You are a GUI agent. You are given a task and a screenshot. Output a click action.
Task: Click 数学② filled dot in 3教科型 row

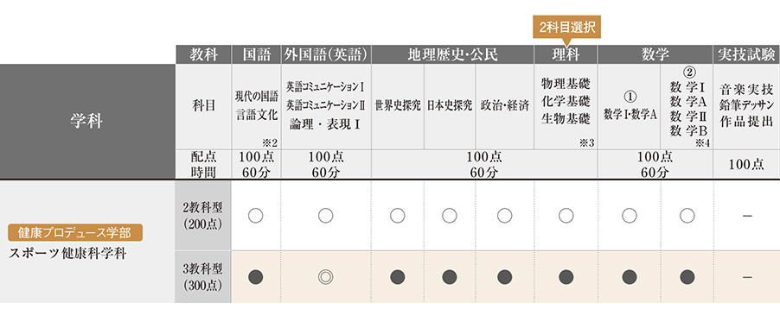click(x=687, y=277)
